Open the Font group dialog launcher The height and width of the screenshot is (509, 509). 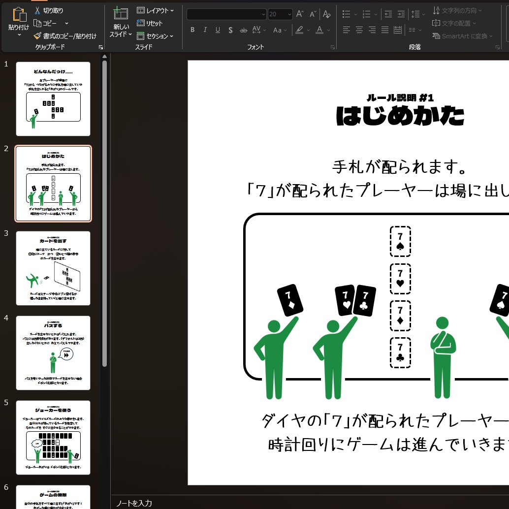(x=333, y=47)
